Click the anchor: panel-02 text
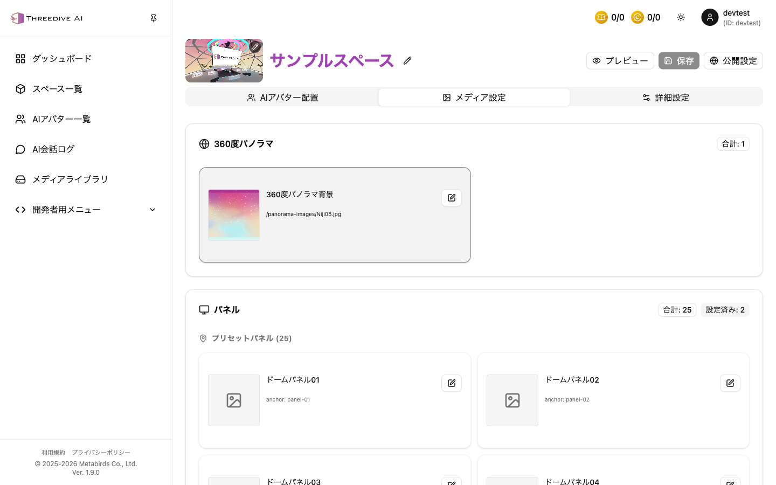This screenshot has height=485, width=776. (567, 399)
